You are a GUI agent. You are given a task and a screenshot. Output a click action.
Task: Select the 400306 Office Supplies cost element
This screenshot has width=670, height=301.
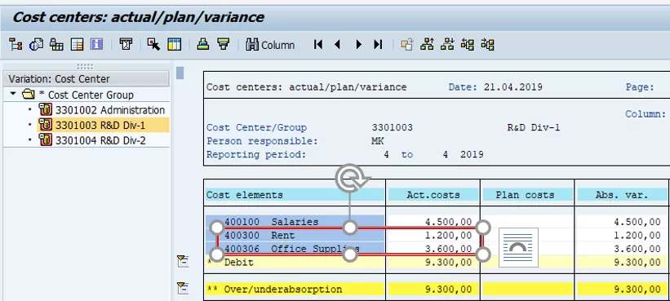(295, 249)
